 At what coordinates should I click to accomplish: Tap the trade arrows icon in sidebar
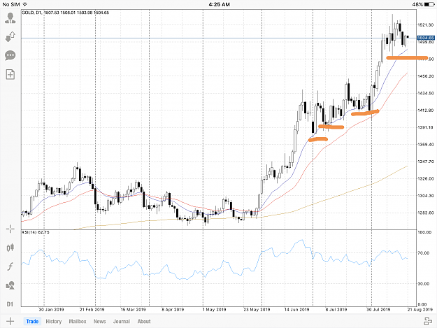pos(10,37)
